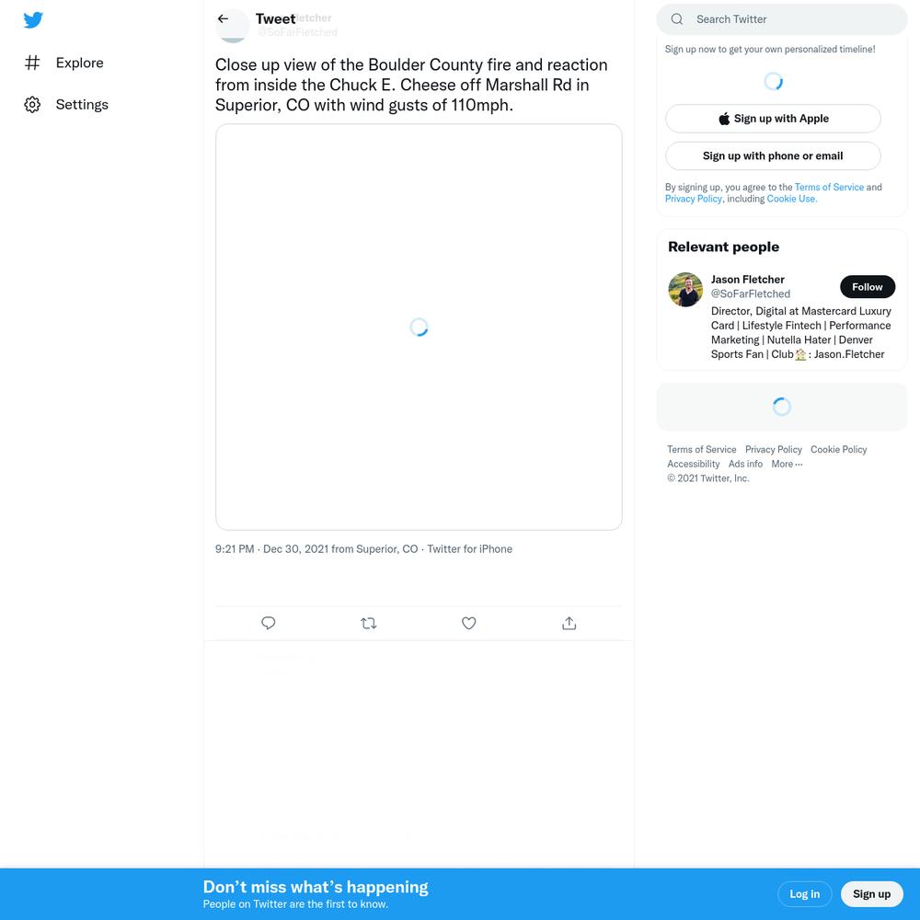This screenshot has height=920, width=920.
Task: Sign up with Apple
Action: tap(773, 119)
